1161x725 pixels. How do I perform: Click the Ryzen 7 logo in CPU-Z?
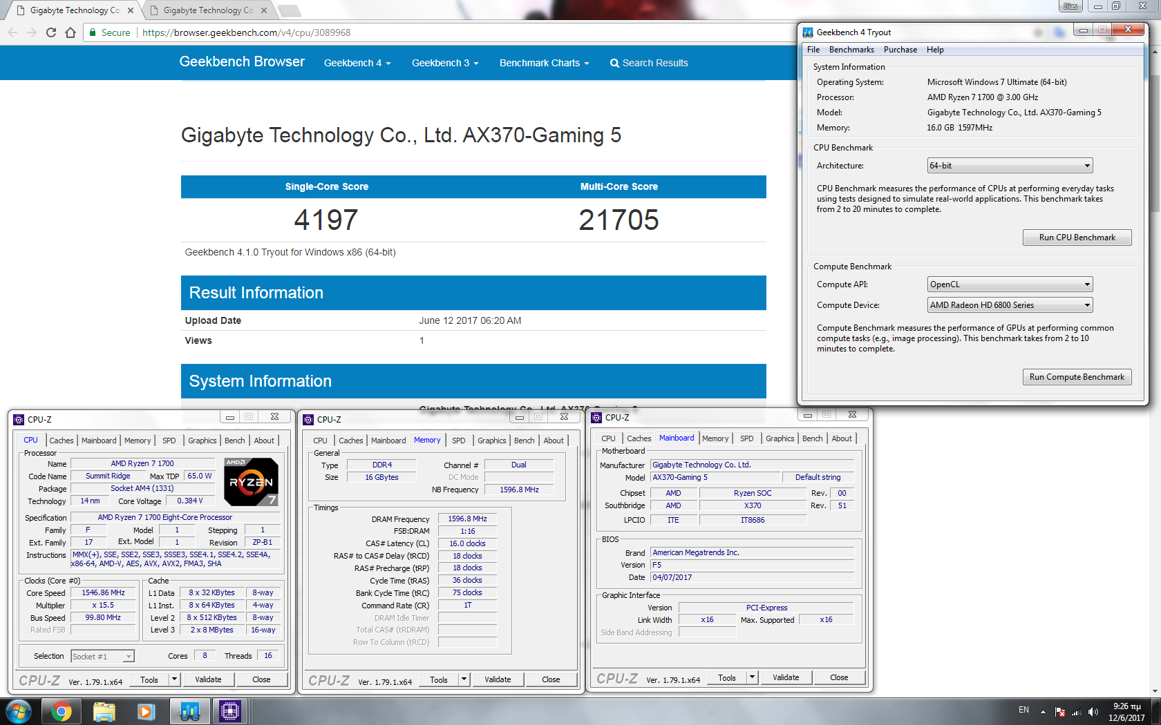pos(251,482)
